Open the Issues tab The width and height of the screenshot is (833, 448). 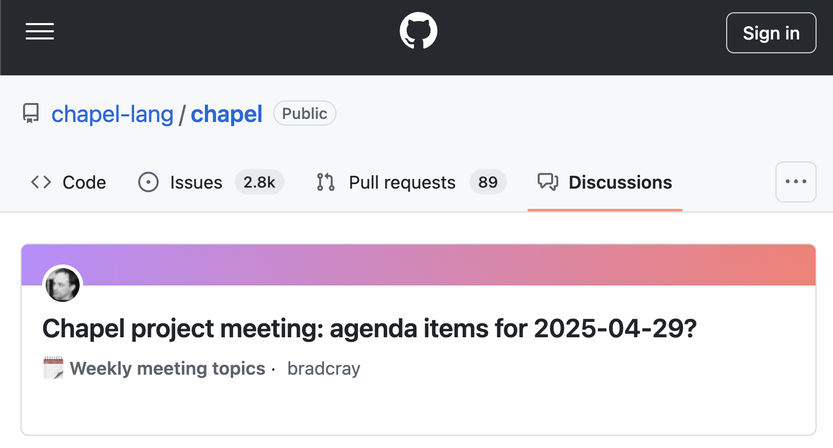pyautogui.click(x=211, y=182)
